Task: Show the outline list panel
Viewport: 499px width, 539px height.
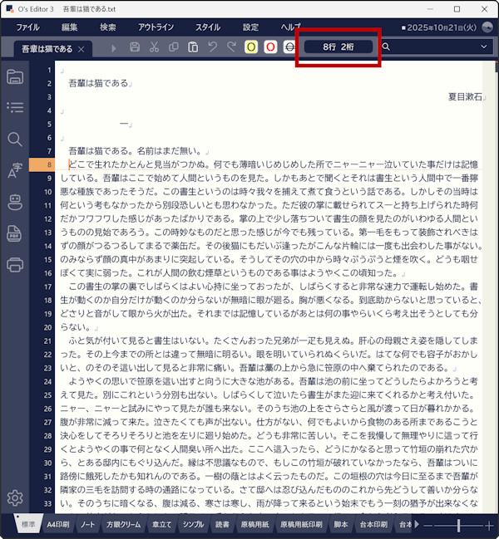Action: tap(14, 108)
